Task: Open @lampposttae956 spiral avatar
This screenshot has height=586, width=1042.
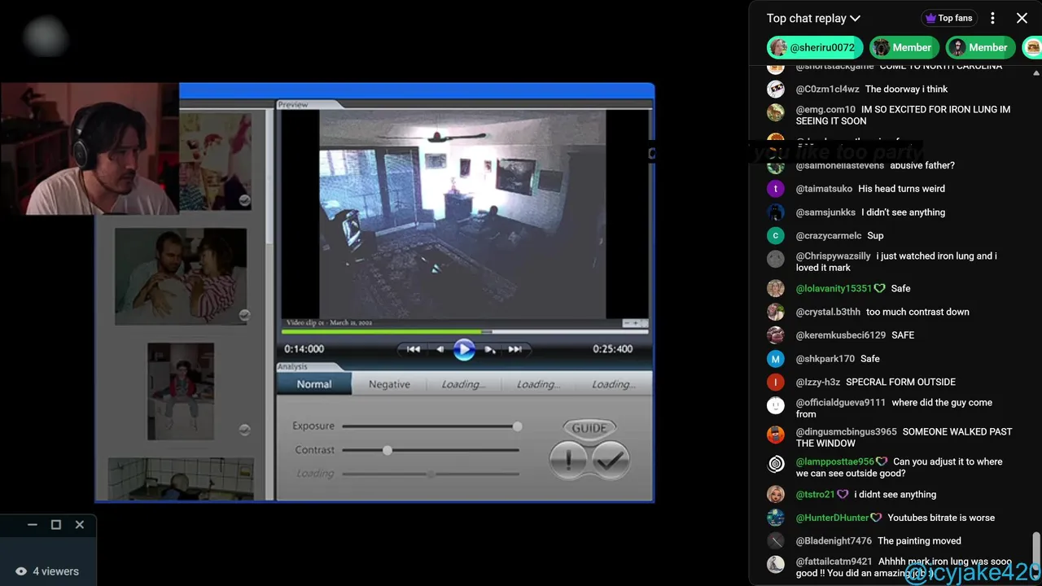Action: 776,465
